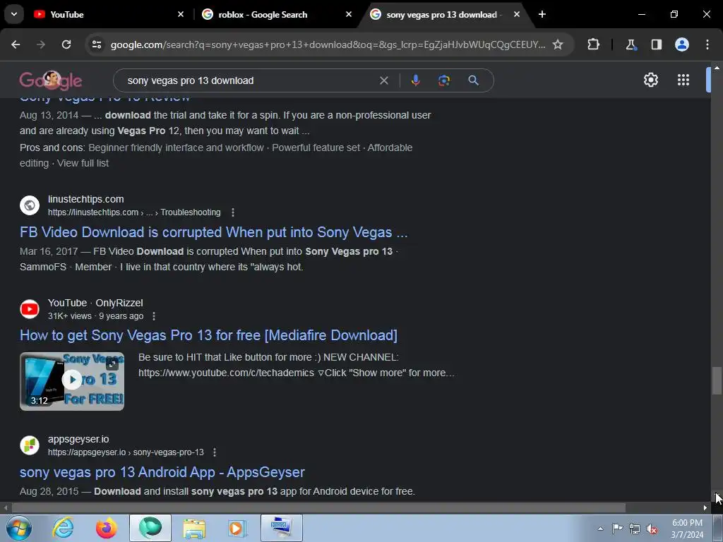Open more options for OnlyRizzel YouTube result
Screen dimensions: 723x542
[x=154, y=316]
